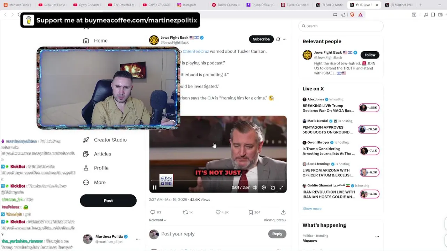Mute the video volume icon

pos(255,188)
